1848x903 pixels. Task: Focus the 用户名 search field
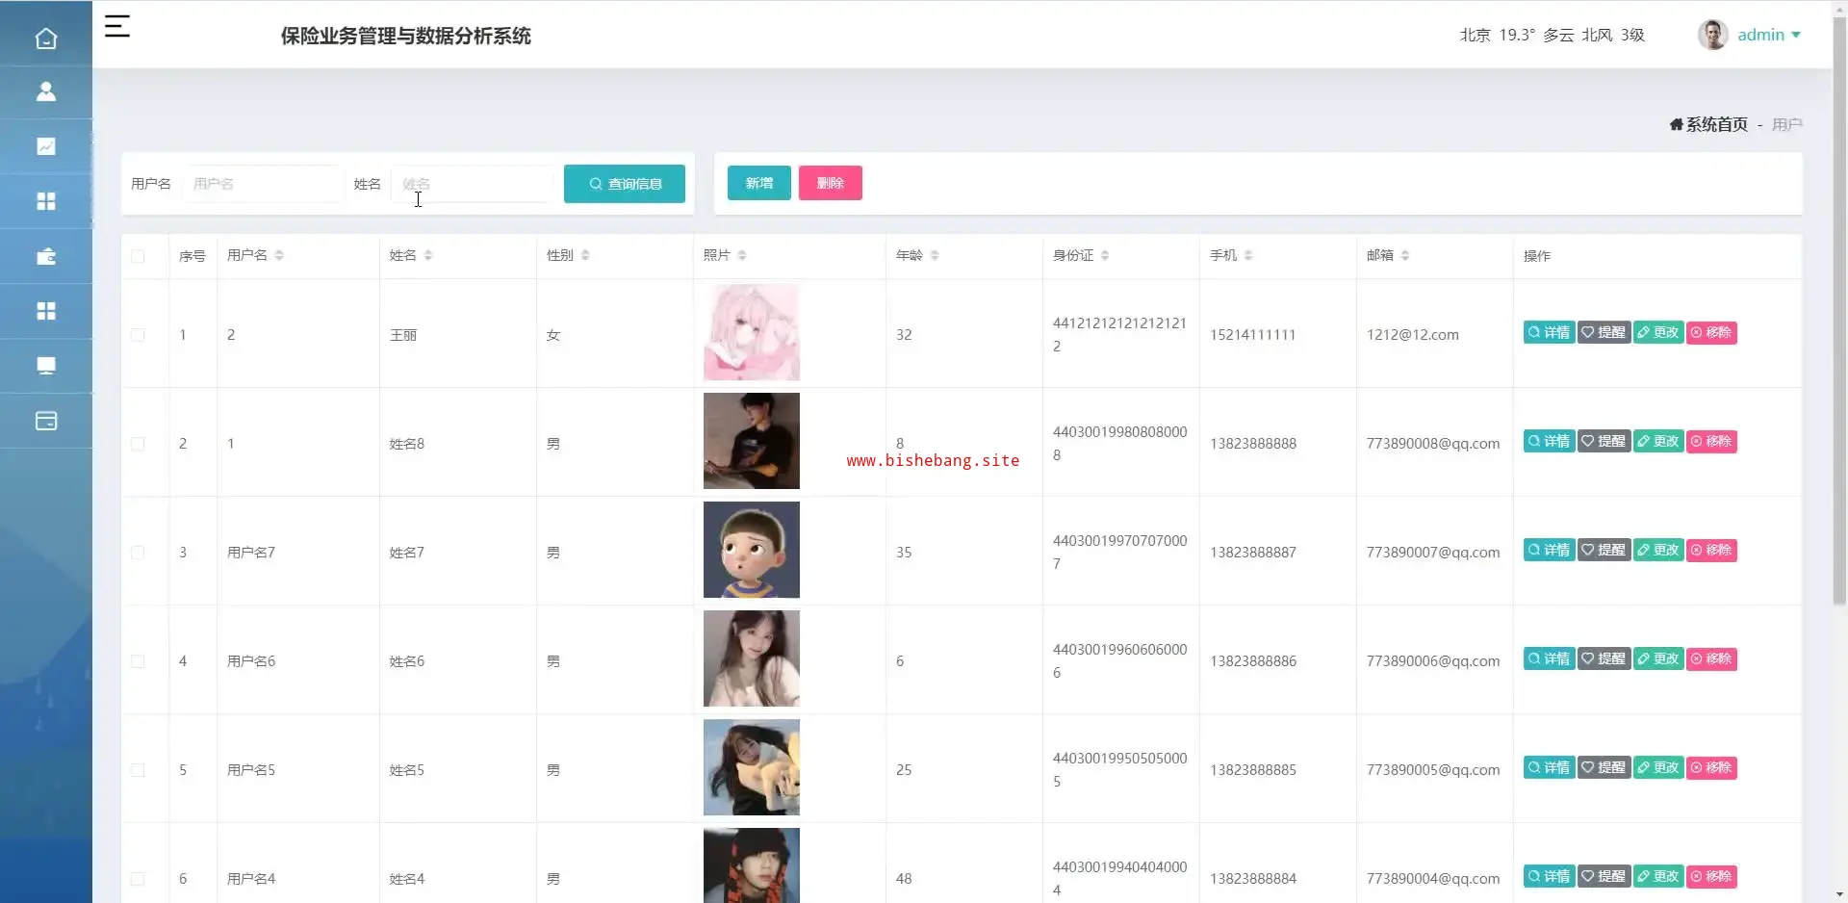point(262,184)
